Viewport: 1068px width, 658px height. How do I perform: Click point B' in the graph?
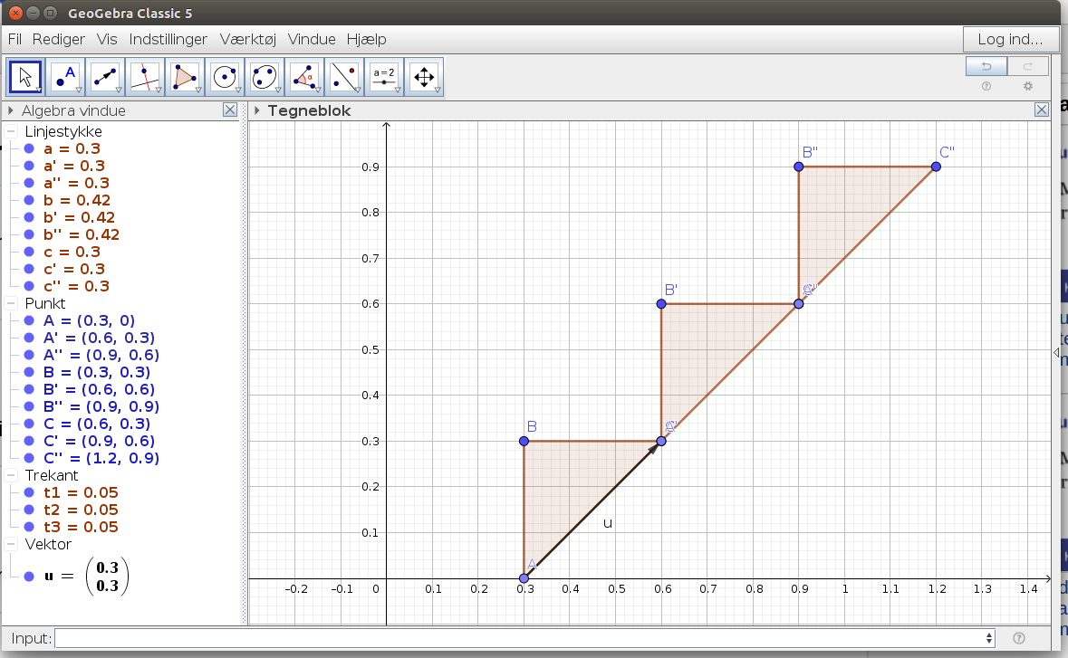point(661,304)
